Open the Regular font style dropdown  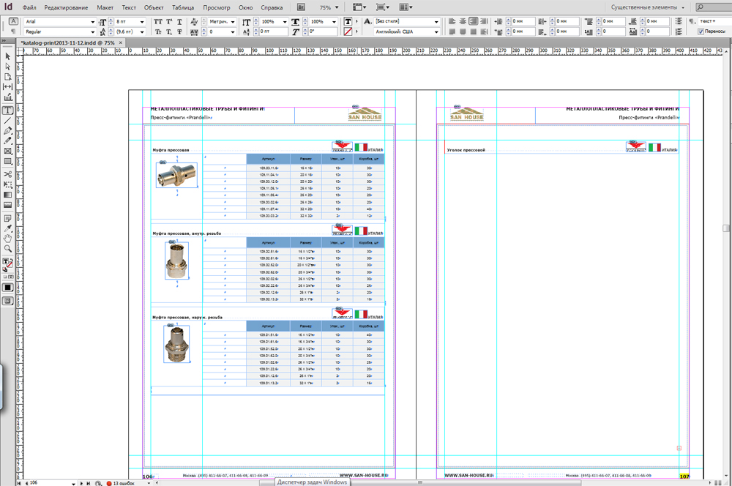(92, 31)
